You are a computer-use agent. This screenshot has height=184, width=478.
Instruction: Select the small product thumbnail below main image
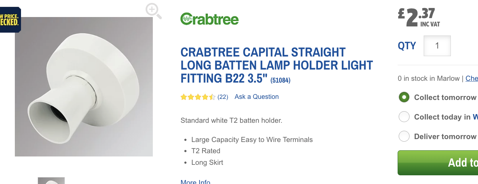(x=51, y=180)
